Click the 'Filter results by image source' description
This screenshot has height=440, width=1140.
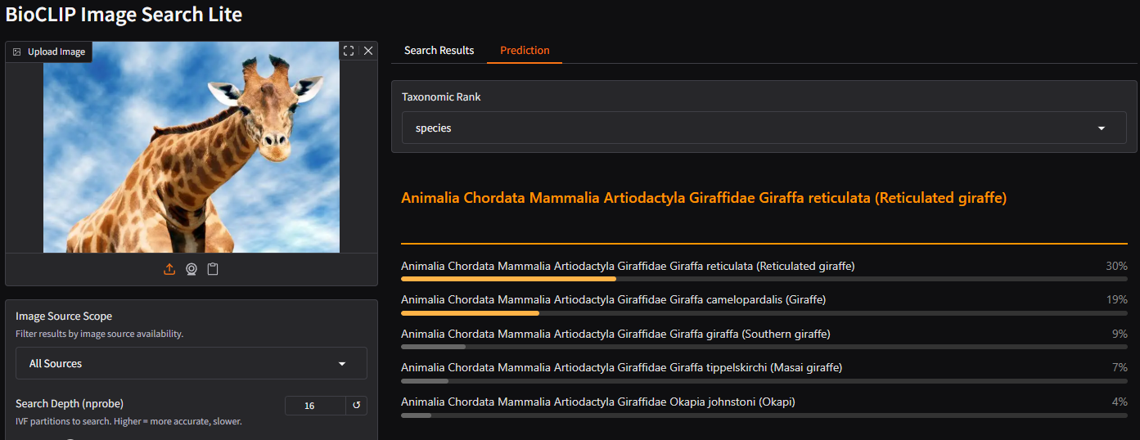pos(99,334)
